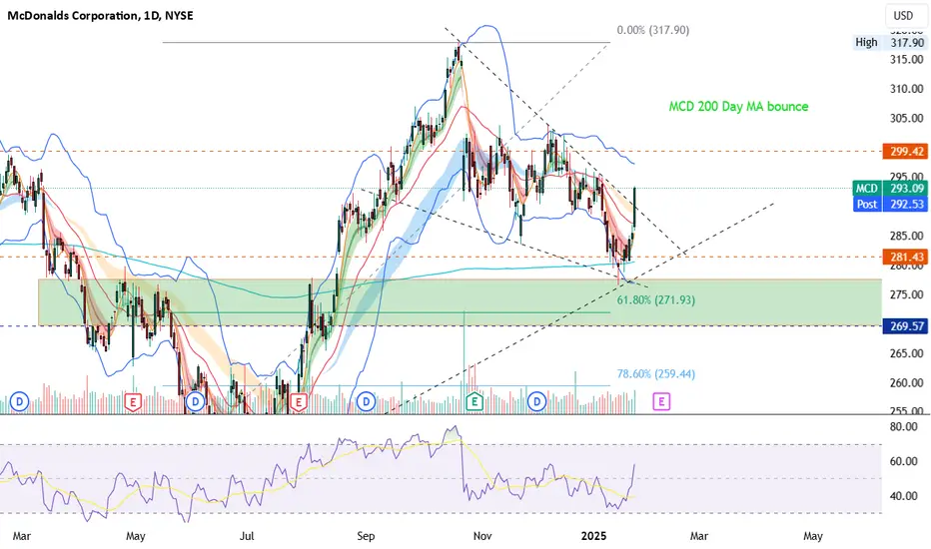Click the 40.00 RSI scale value
The image size is (931, 549).
point(904,496)
